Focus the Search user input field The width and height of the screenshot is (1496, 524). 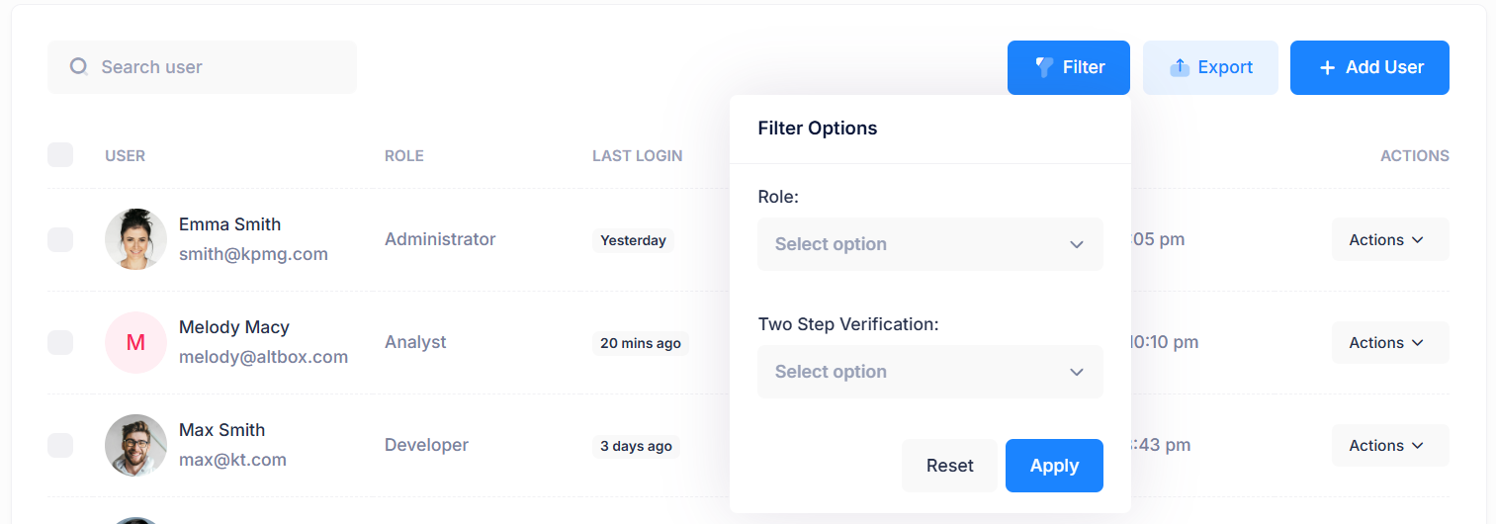click(x=202, y=67)
